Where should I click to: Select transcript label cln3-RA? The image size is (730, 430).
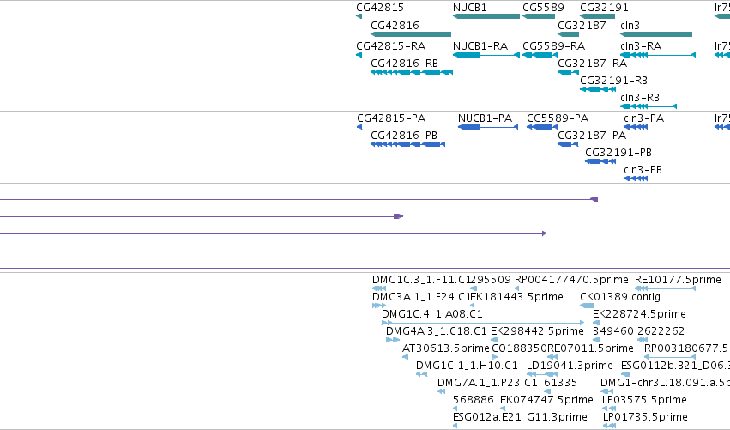[x=641, y=46]
